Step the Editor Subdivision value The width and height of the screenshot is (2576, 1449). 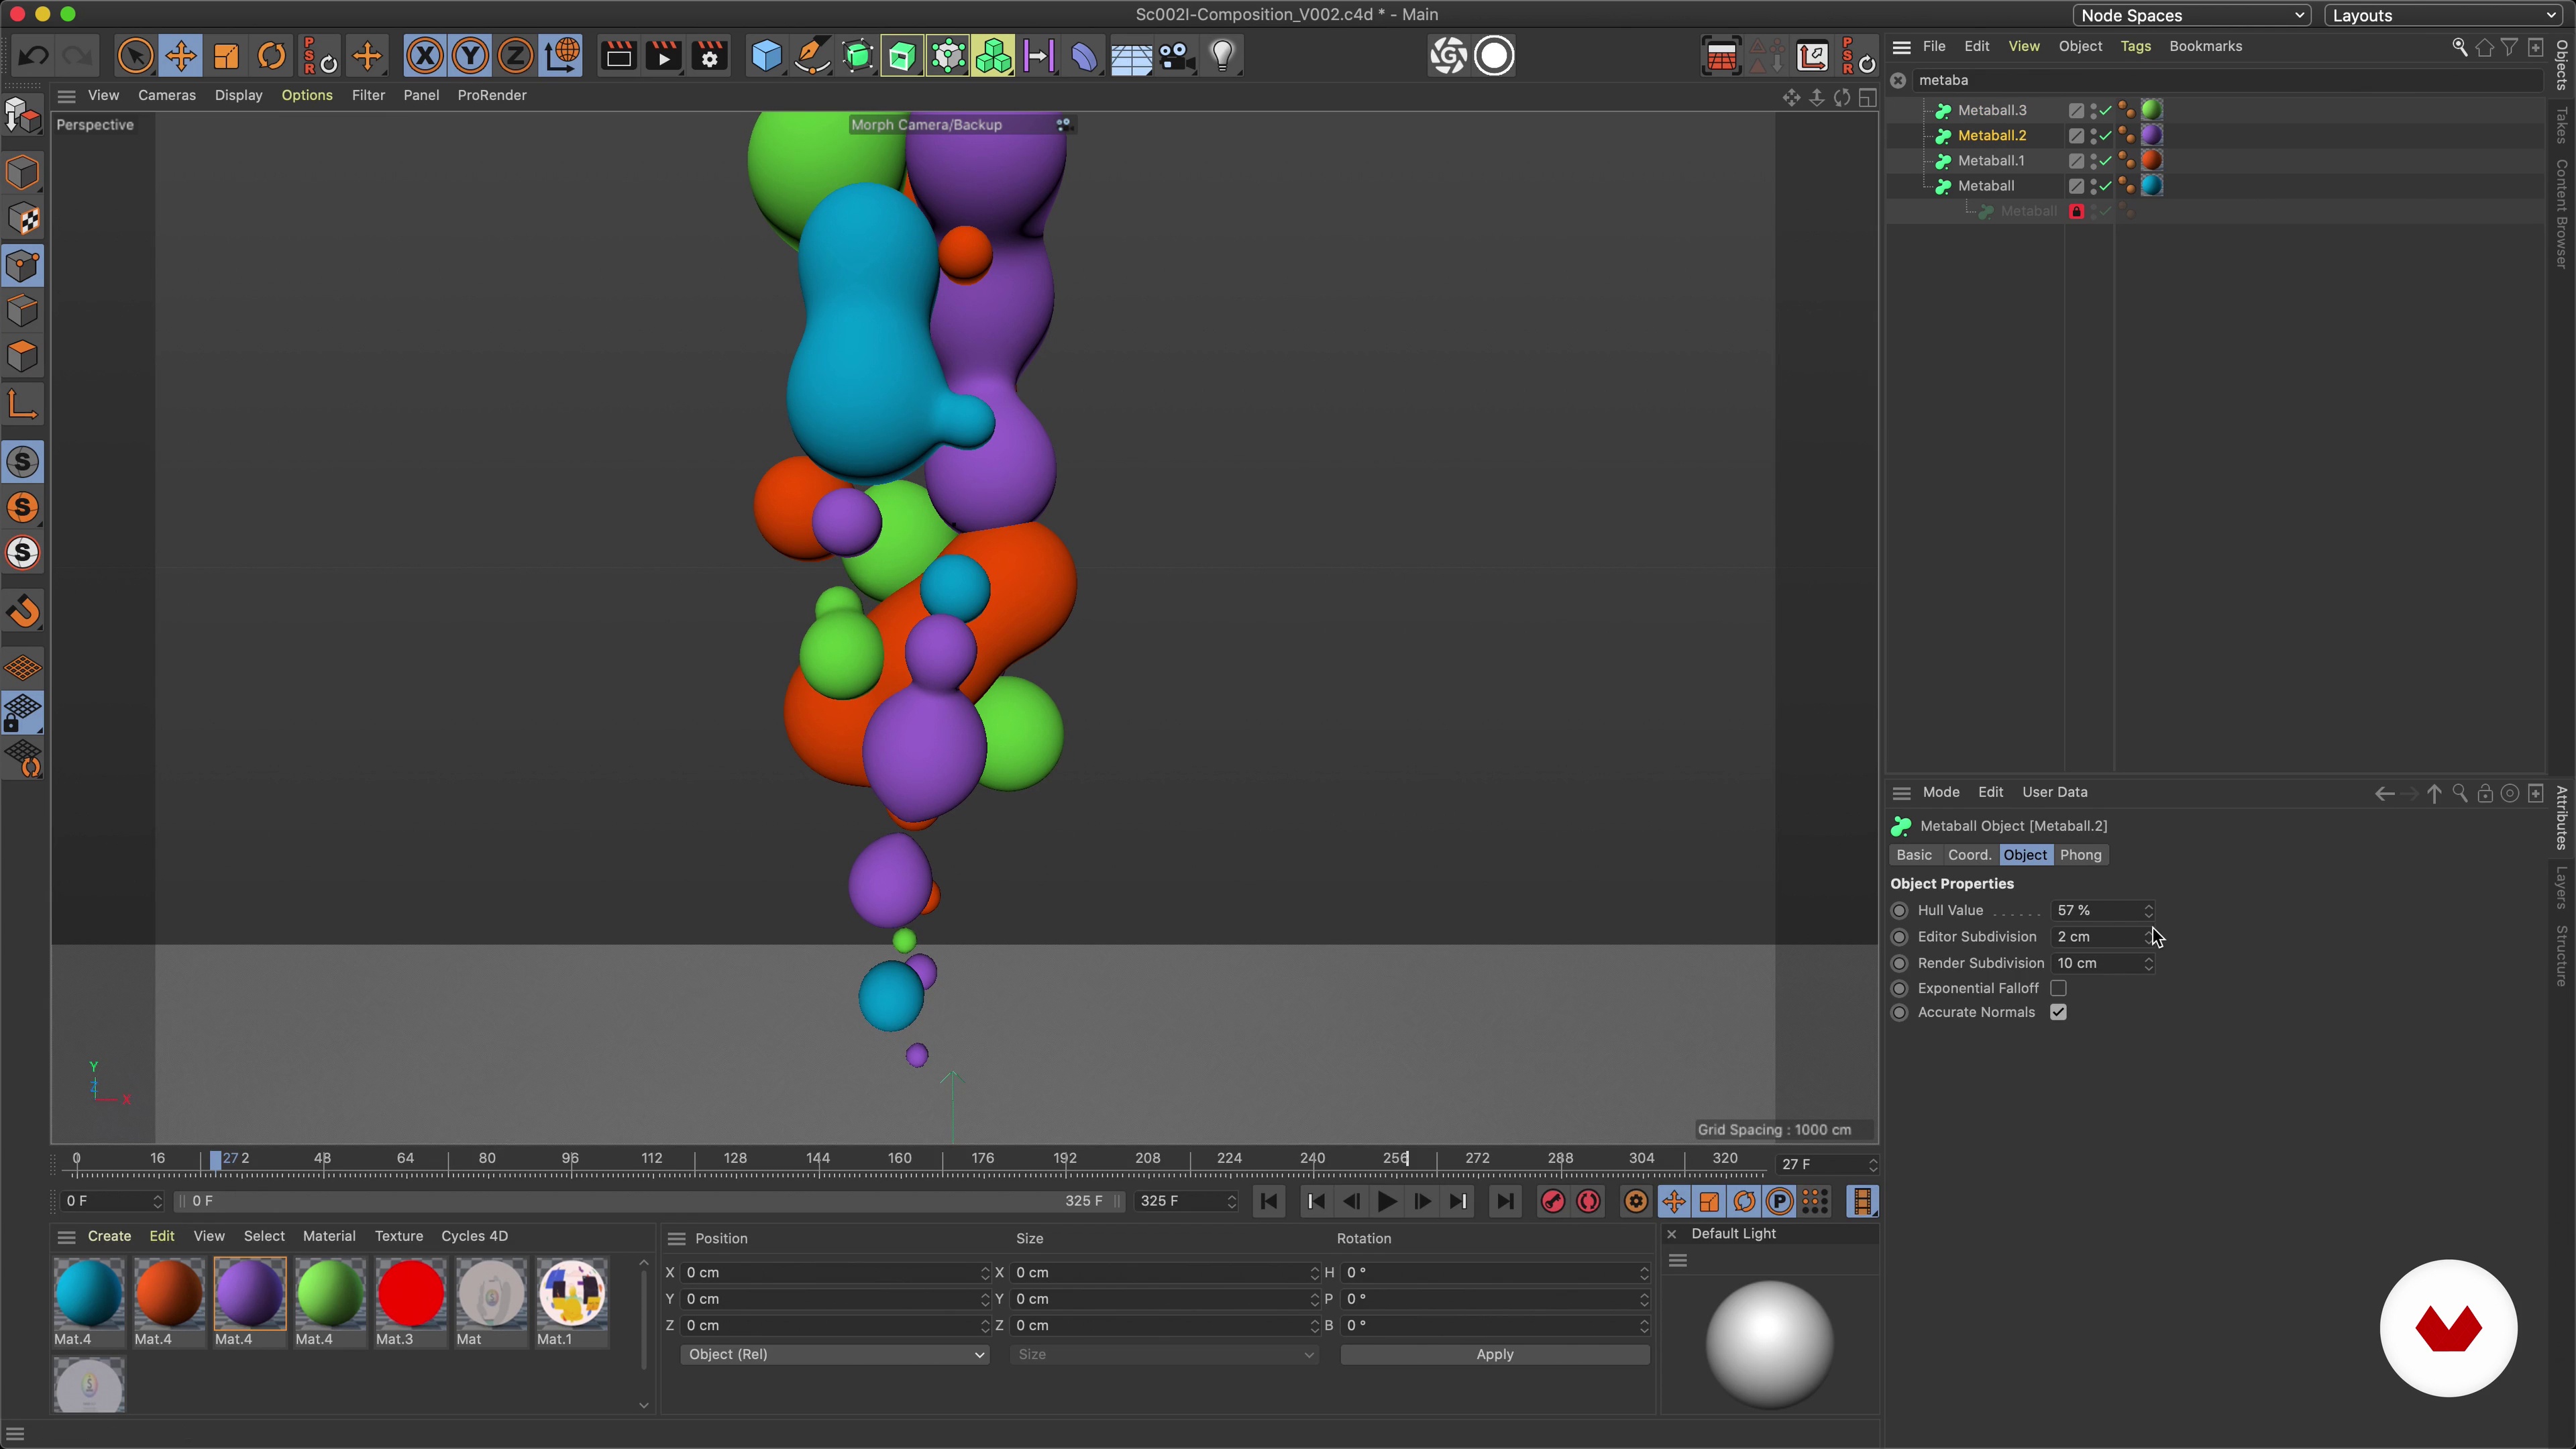pos(2148,937)
